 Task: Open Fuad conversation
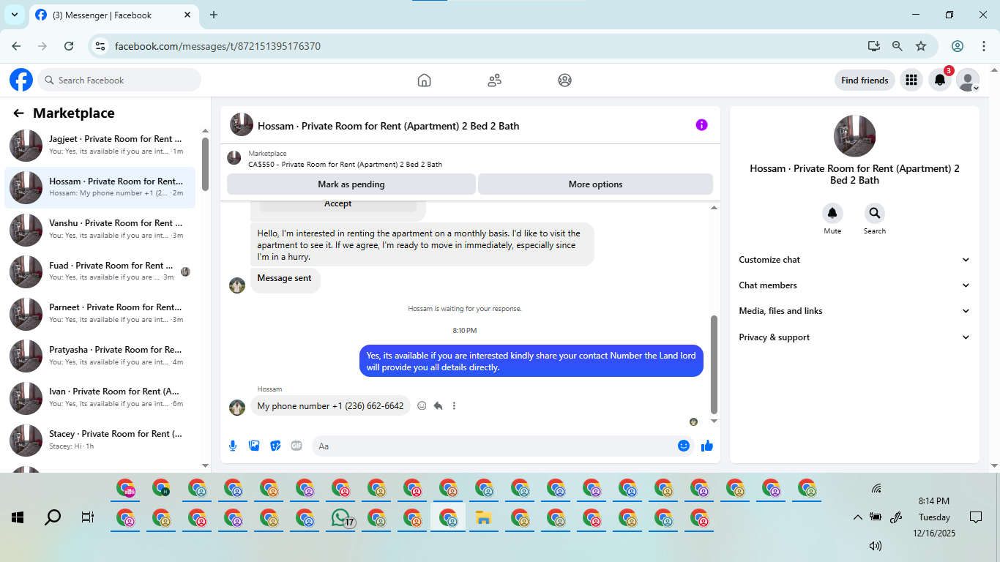click(100, 271)
